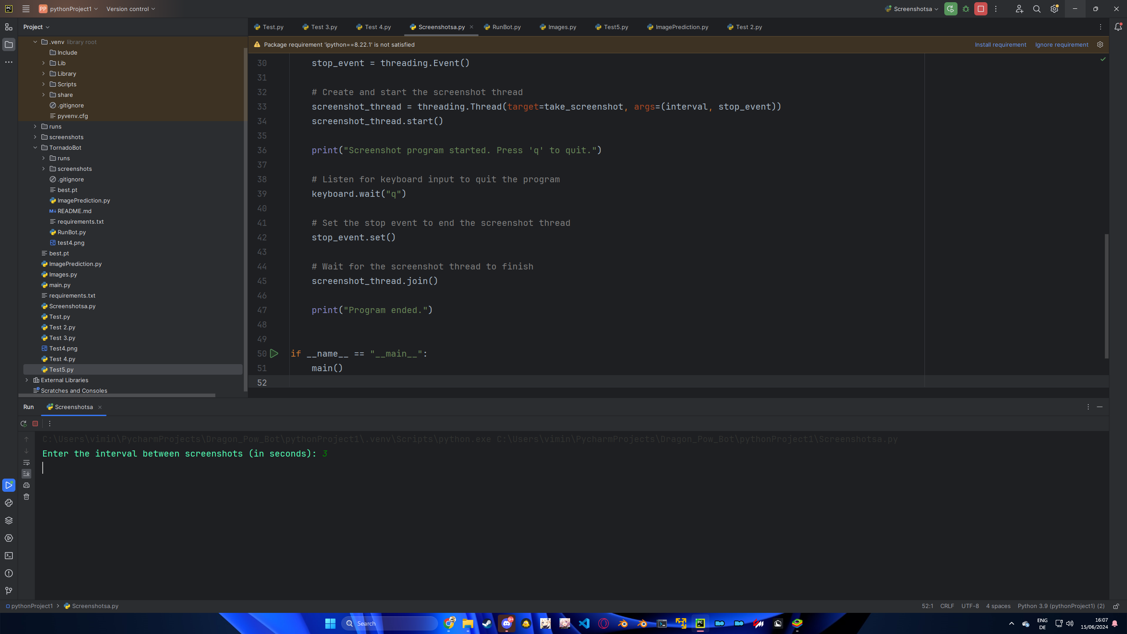Click the Install requirement link
This screenshot has width=1127, height=634.
point(1000,44)
